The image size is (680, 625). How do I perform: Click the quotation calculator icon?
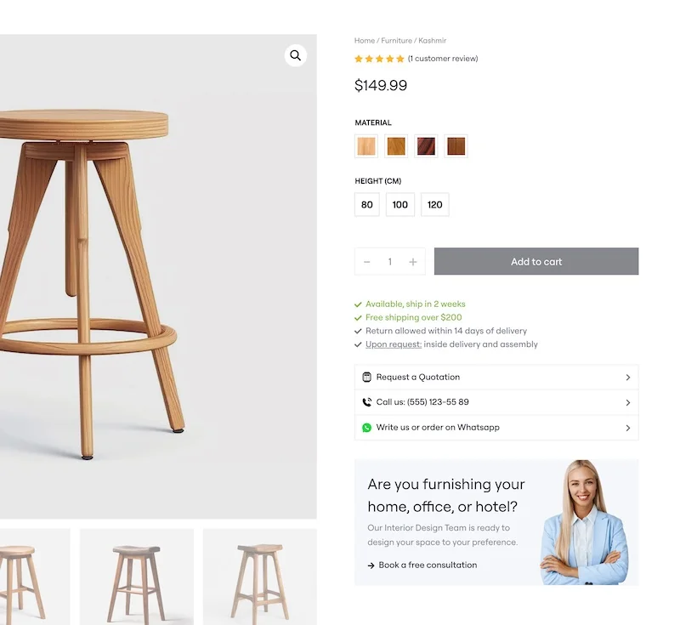[366, 377]
